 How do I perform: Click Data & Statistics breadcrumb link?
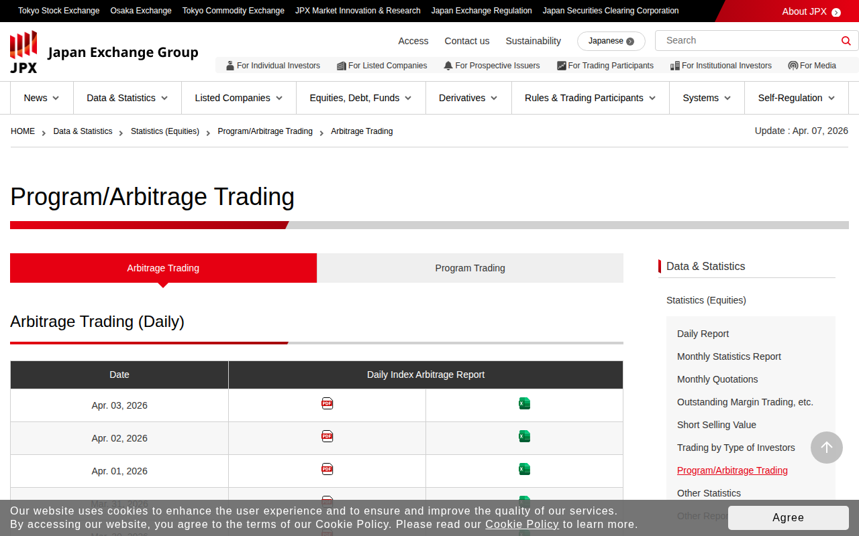click(x=83, y=131)
